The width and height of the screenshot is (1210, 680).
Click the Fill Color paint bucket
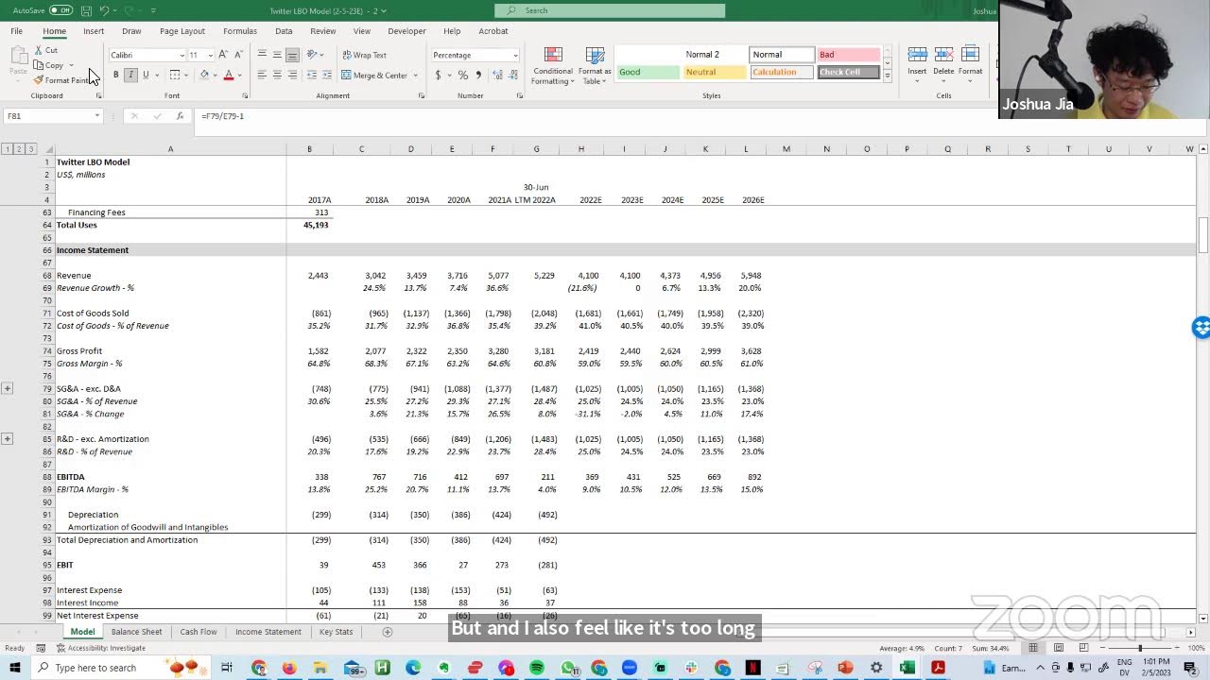pos(204,75)
